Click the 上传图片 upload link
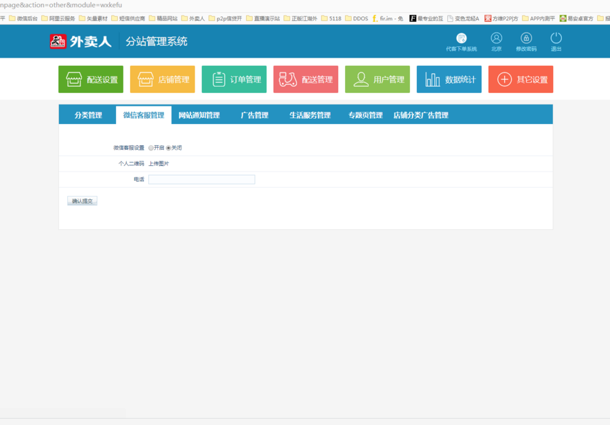The image size is (610, 425). (x=159, y=163)
